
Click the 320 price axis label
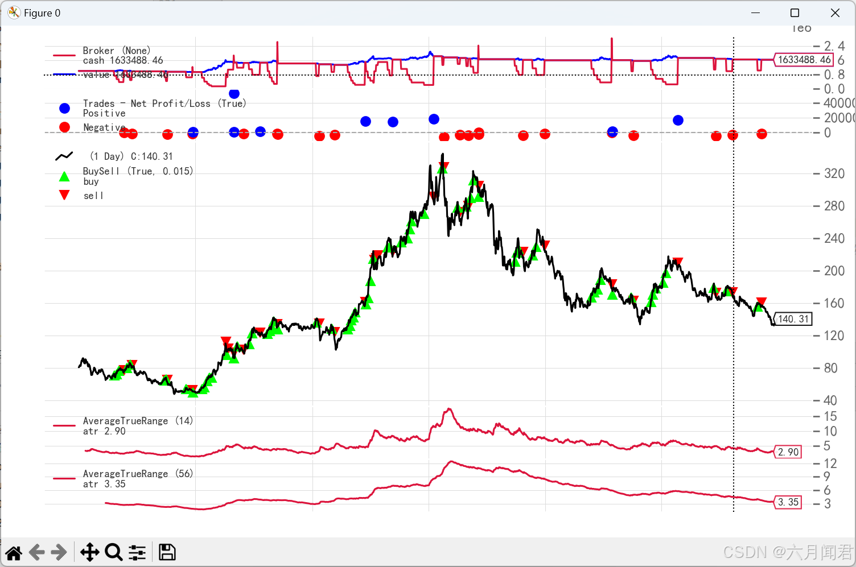[x=834, y=174]
